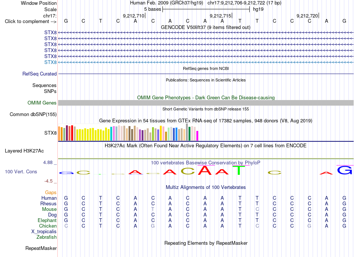The image size is (354, 257).
Task: Click the dark green bar in GTEx chart
Action: [189, 134]
